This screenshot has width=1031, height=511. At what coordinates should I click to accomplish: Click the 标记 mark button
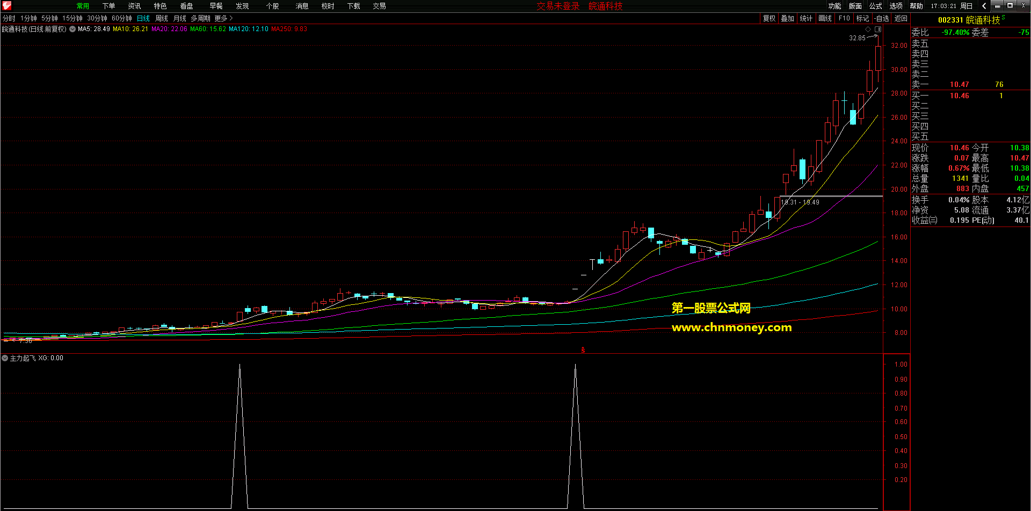tap(862, 18)
